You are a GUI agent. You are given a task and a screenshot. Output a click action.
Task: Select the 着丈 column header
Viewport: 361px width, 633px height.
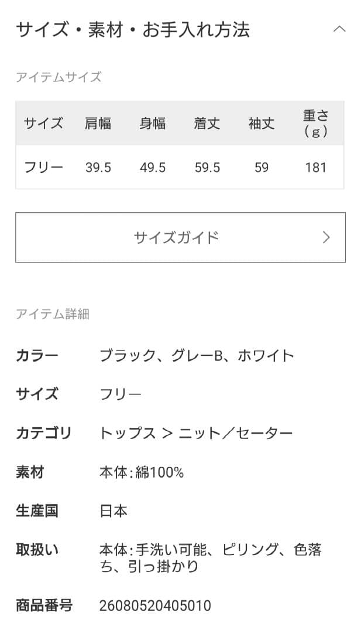pos(206,124)
